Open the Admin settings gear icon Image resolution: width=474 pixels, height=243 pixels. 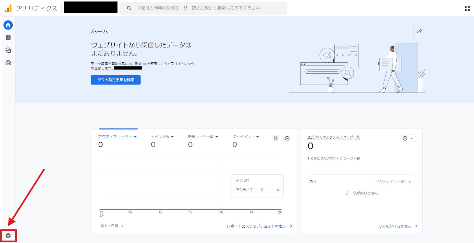point(8,236)
